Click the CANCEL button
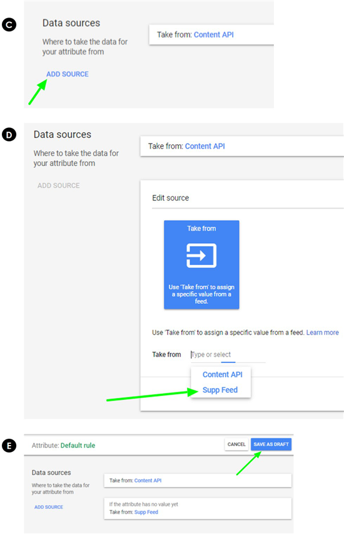This screenshot has width=344, height=534. [236, 444]
